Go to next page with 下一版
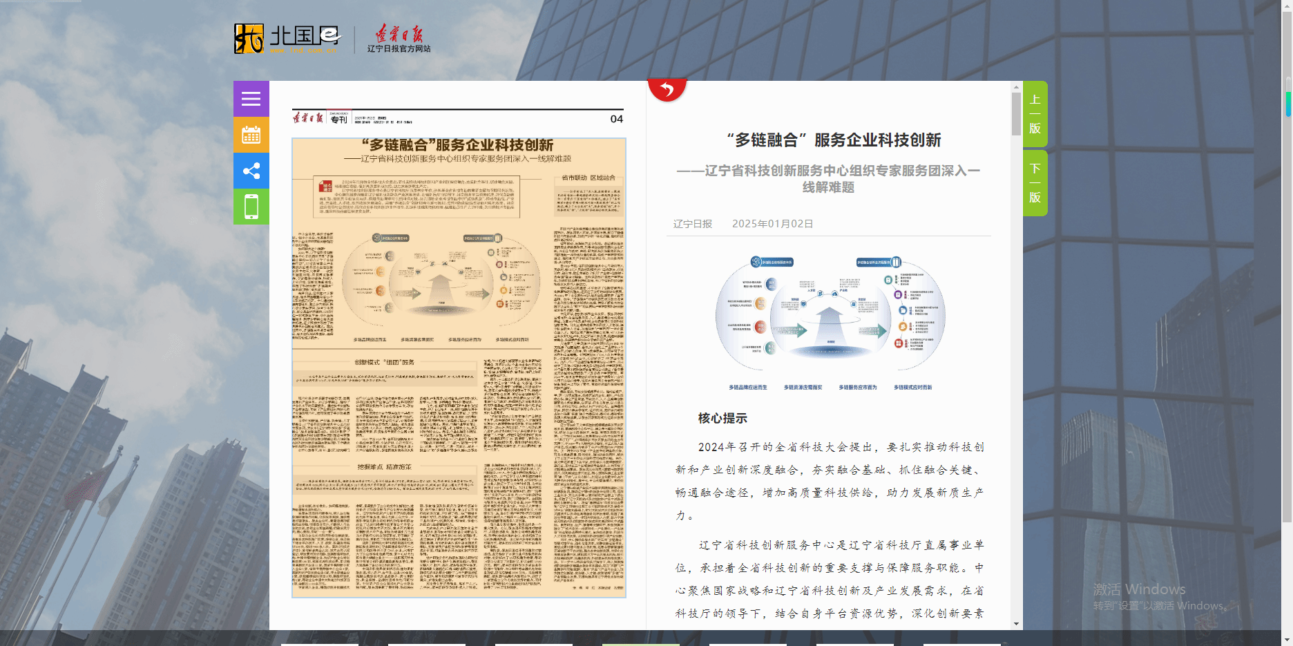Viewport: 1293px width, 646px height. point(1035,183)
